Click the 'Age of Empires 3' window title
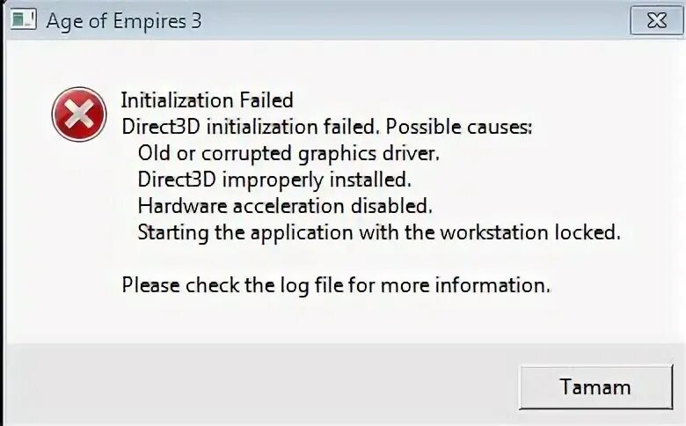This screenshot has width=686, height=426. pyautogui.click(x=123, y=20)
